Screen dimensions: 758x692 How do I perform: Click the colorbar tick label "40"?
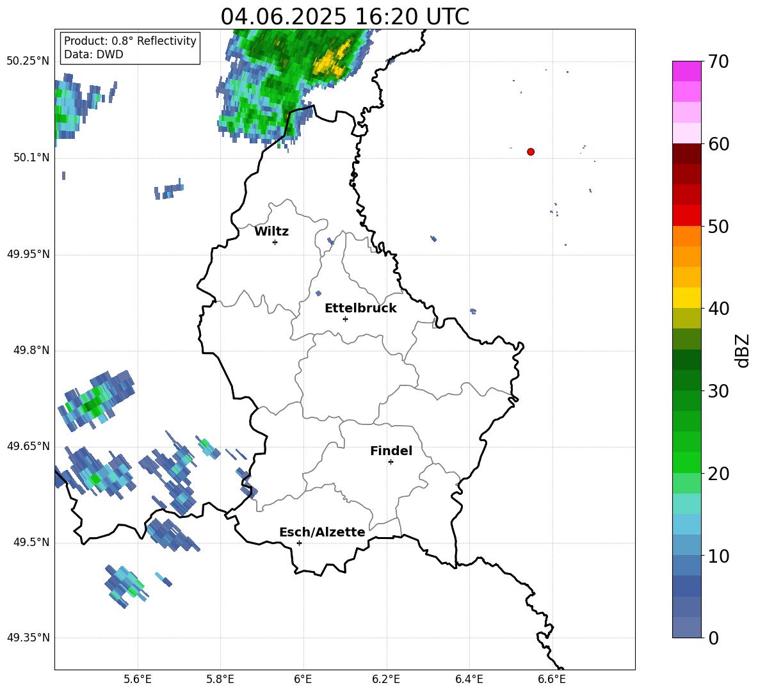(x=718, y=309)
